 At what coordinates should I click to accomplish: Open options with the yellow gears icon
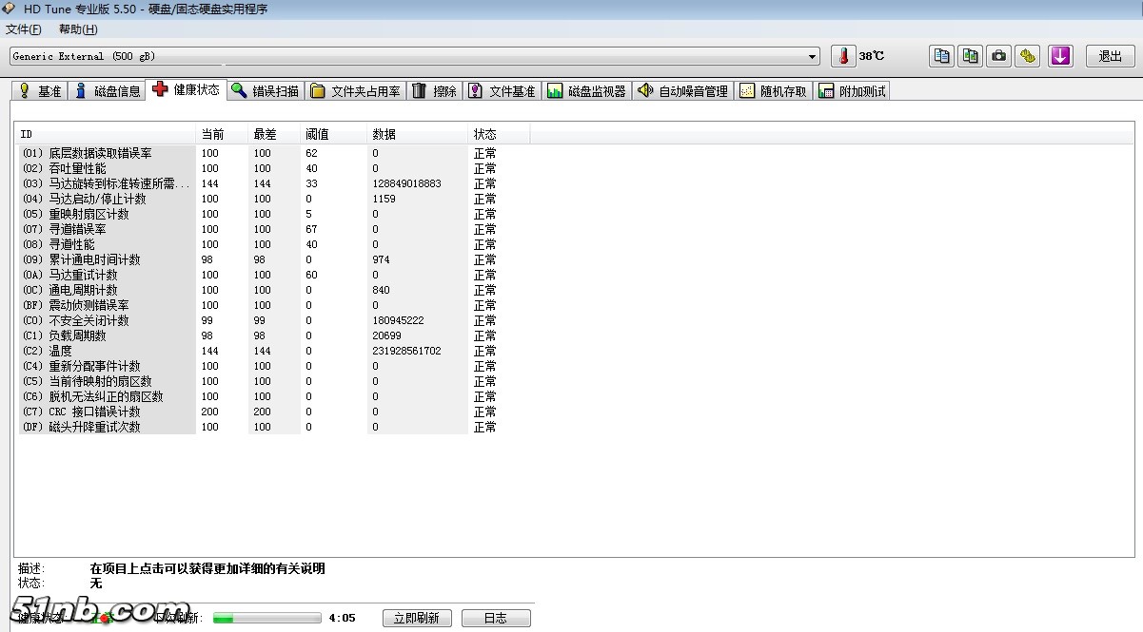click(1027, 56)
